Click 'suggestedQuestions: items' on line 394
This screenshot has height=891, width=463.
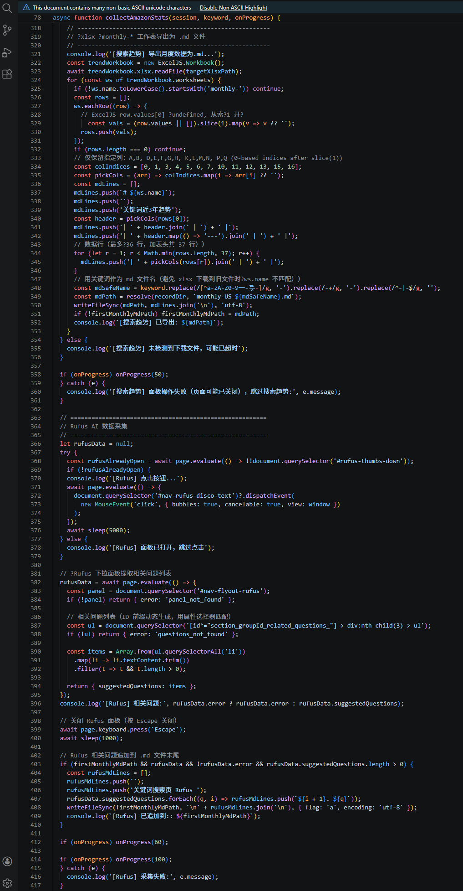(142, 686)
